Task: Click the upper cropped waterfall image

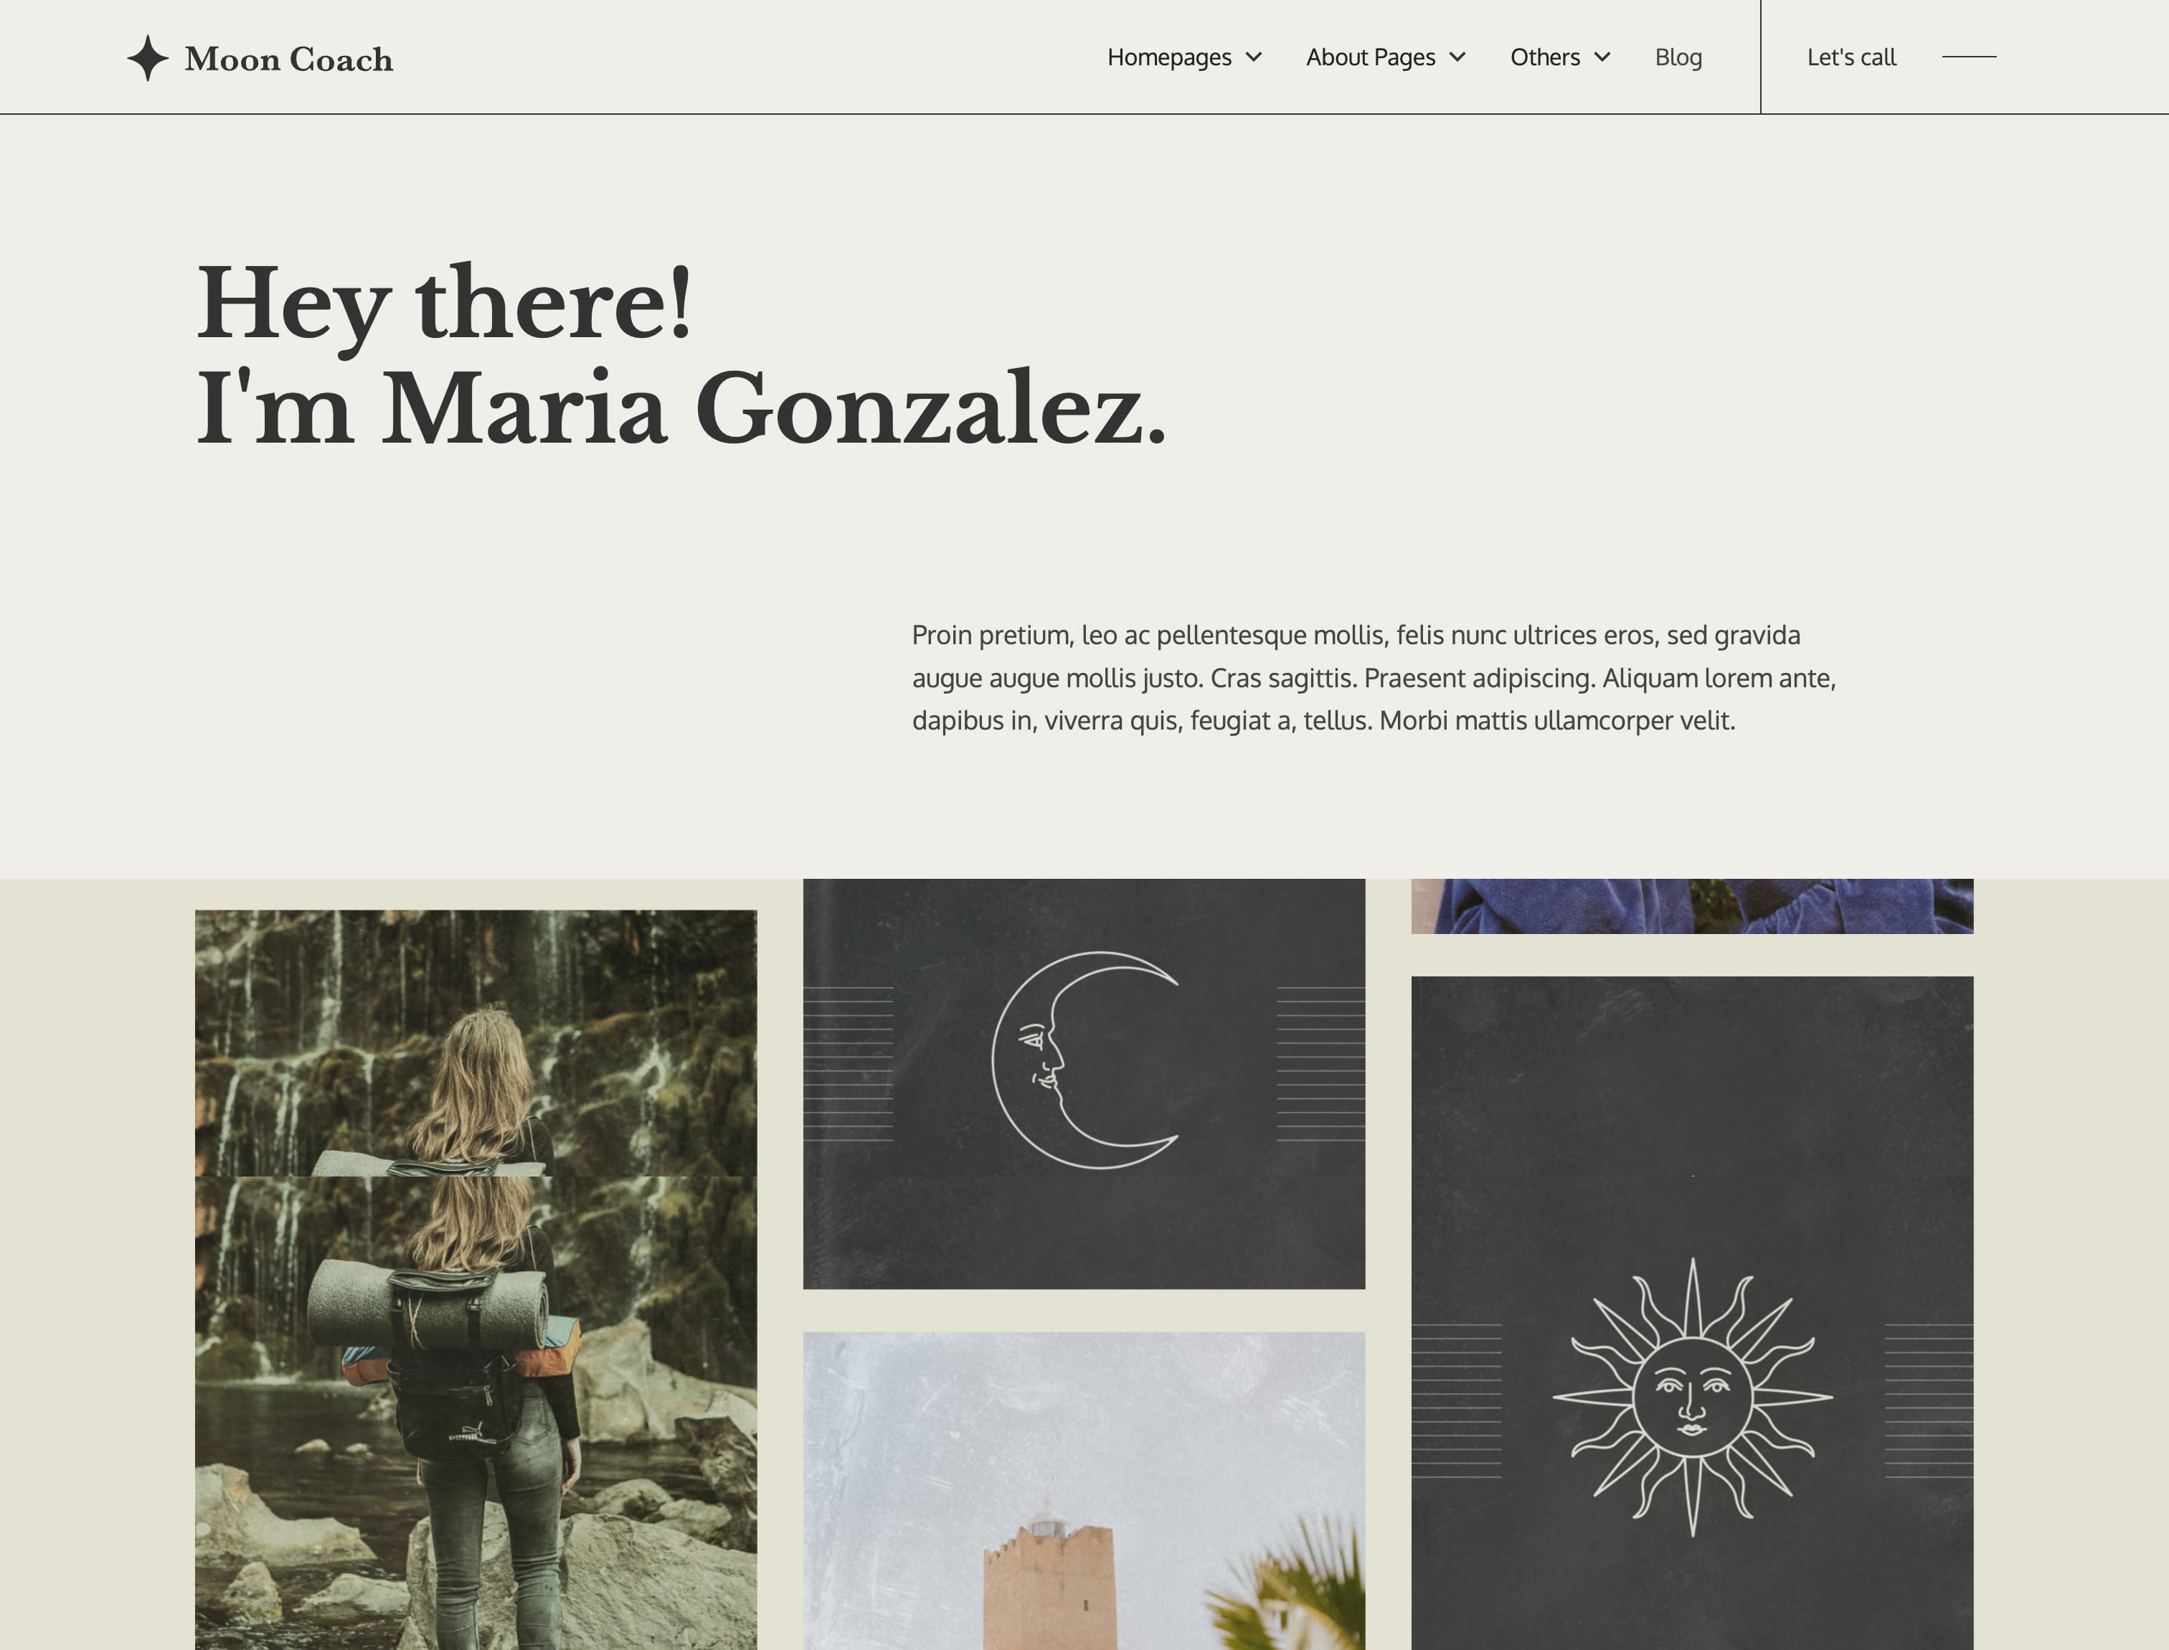Action: pos(476,1043)
